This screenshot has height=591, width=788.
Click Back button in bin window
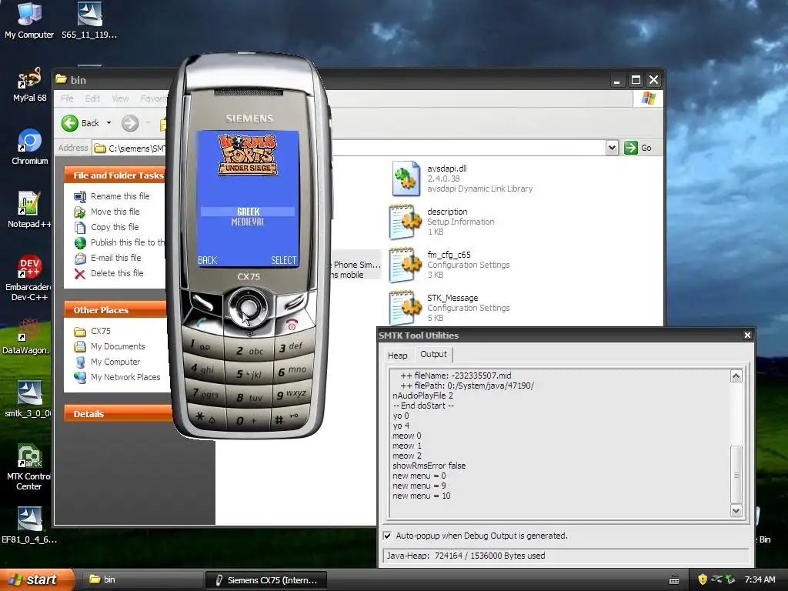coord(80,123)
